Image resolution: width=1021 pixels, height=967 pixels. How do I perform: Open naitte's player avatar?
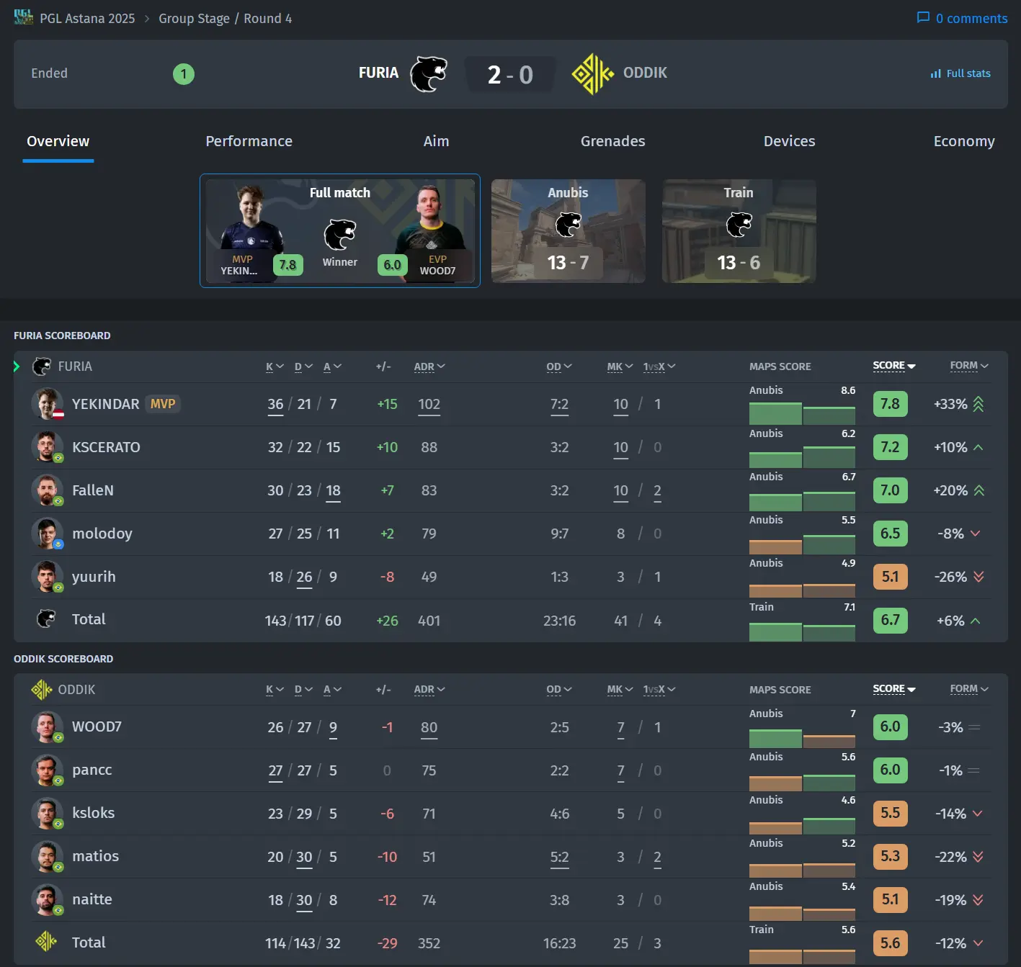tap(48, 900)
